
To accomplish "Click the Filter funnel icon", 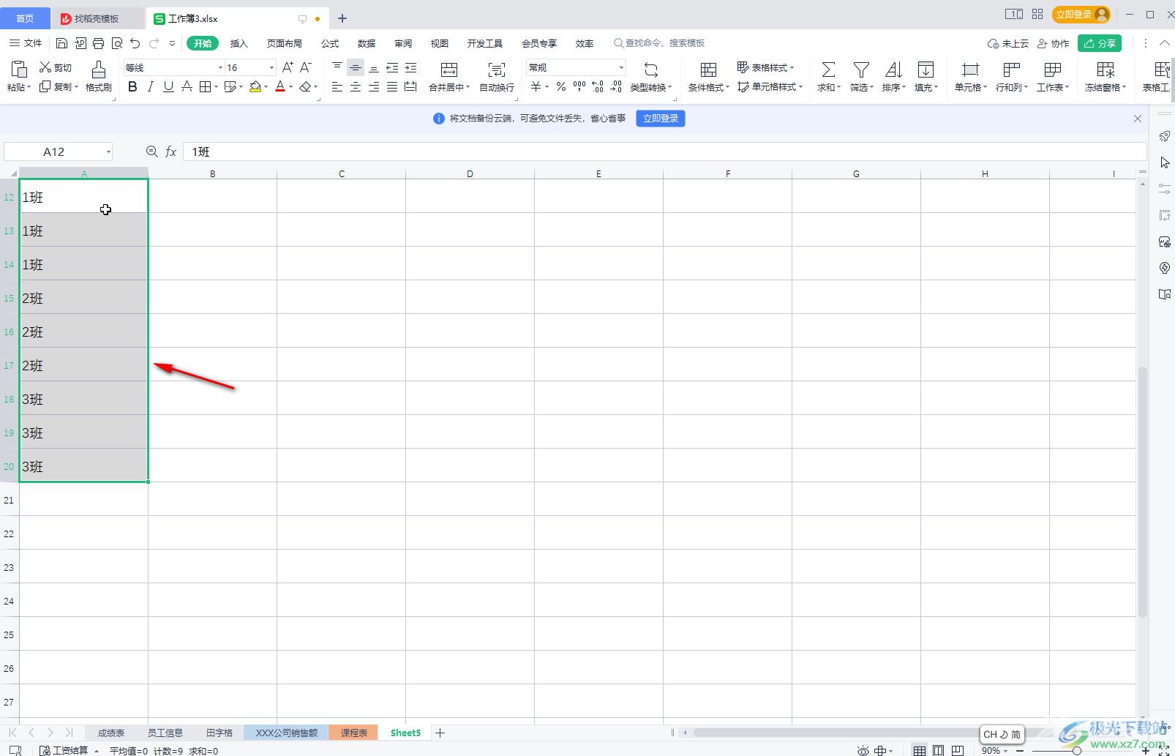I will tap(862, 70).
